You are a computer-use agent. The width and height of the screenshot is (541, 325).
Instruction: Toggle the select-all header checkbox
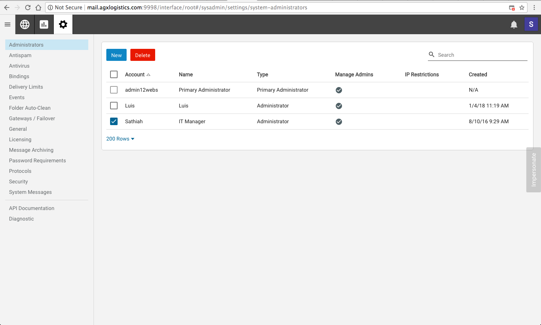coord(114,74)
